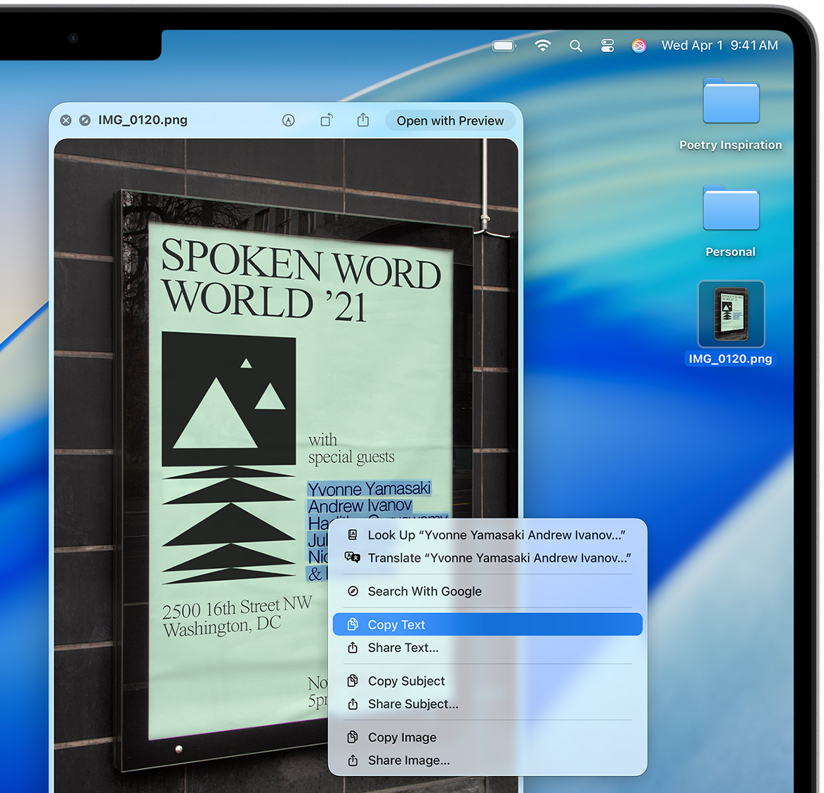Open Spotlight search in the menu bar
Image resolution: width=824 pixels, height=793 pixels.
click(576, 45)
